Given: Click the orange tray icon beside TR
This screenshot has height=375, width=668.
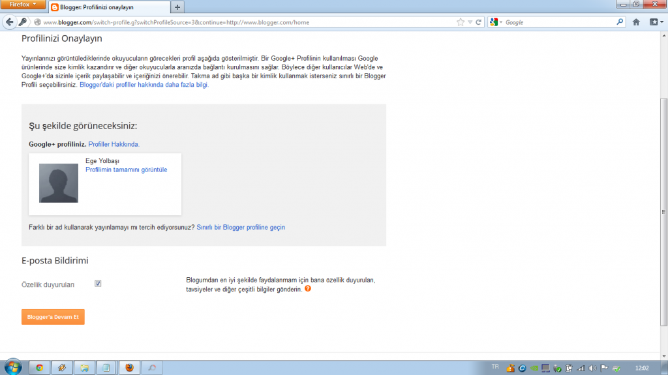Looking at the screenshot, I should 510,368.
